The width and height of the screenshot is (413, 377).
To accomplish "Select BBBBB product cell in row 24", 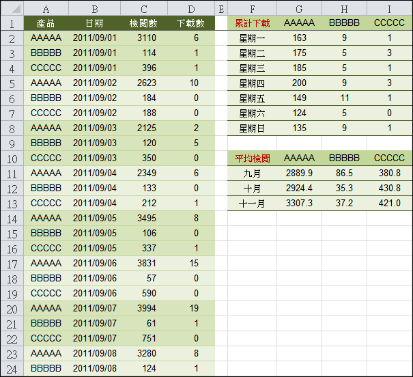I will (46, 368).
